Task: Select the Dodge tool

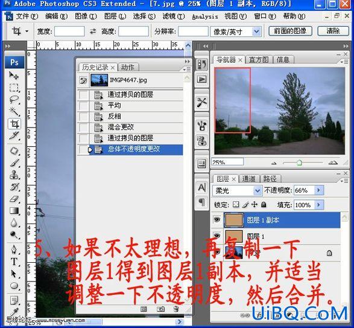Action: coord(14,235)
